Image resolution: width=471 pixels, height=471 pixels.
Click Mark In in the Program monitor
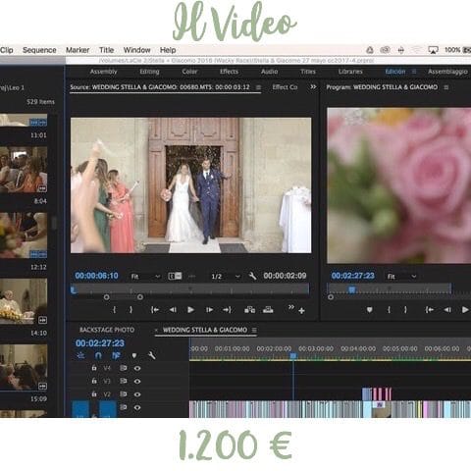[x=389, y=310]
